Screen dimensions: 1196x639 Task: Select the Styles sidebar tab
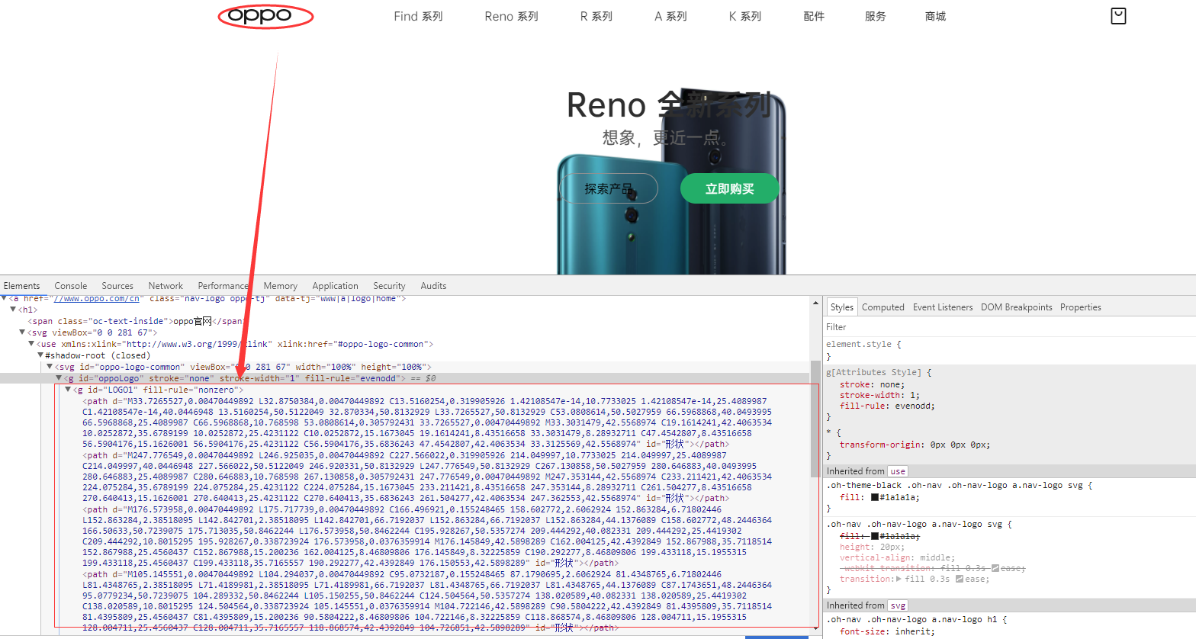842,307
